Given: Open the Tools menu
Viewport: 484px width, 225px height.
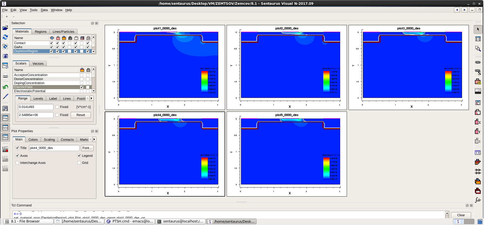Looking at the screenshot, I should tap(34, 10).
